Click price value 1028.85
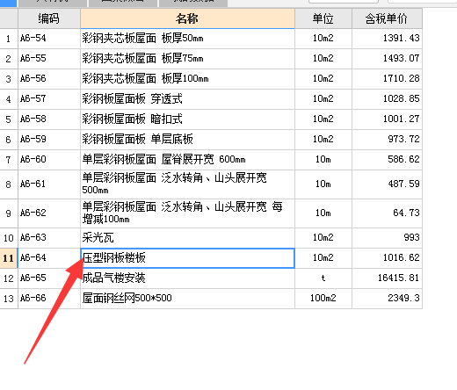 [x=401, y=99]
